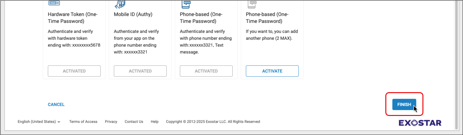Screen dimensions: 463x135
Task: Click the hardware token number ending 5678
Action: pyautogui.click(x=86, y=45)
